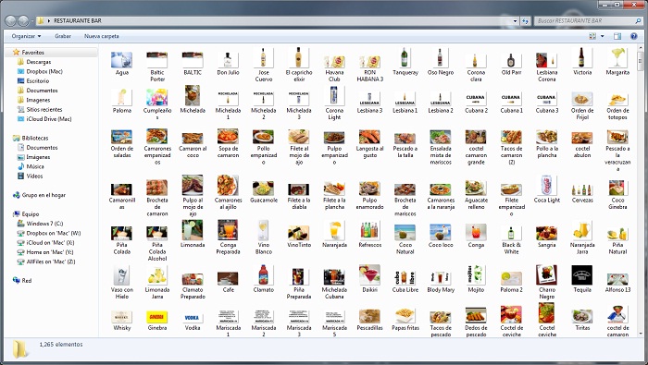This screenshot has width=648, height=365.
Task: Open Dropbox (Mac) in Favoritos
Action: pos(44,71)
